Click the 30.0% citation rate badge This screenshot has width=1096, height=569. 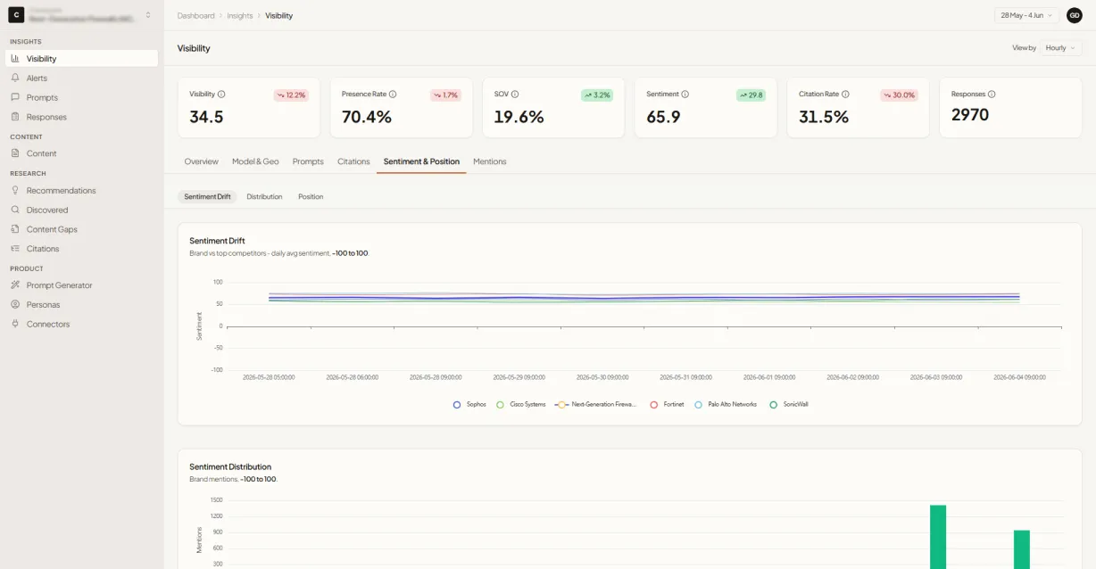pos(900,95)
